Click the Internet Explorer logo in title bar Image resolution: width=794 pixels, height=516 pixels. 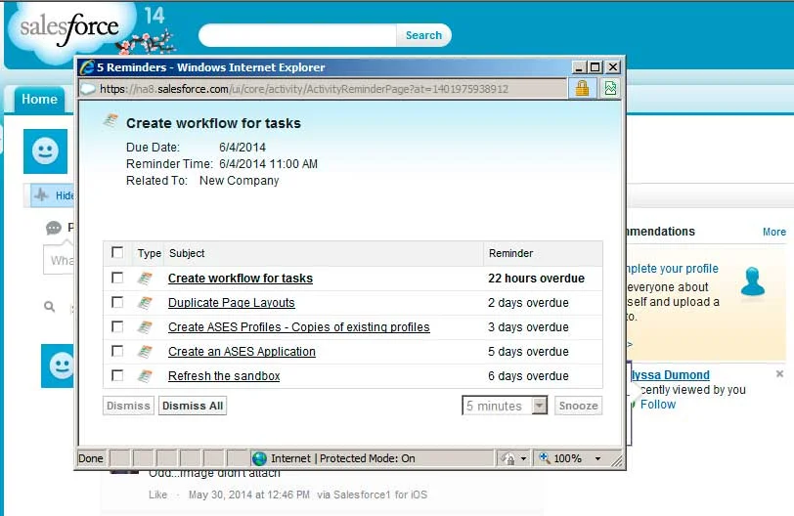(87, 67)
